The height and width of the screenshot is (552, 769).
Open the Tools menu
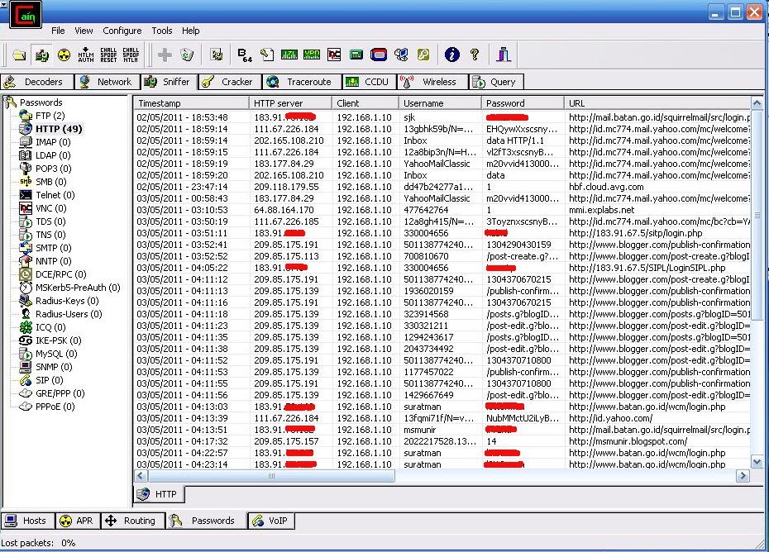pyautogui.click(x=162, y=31)
